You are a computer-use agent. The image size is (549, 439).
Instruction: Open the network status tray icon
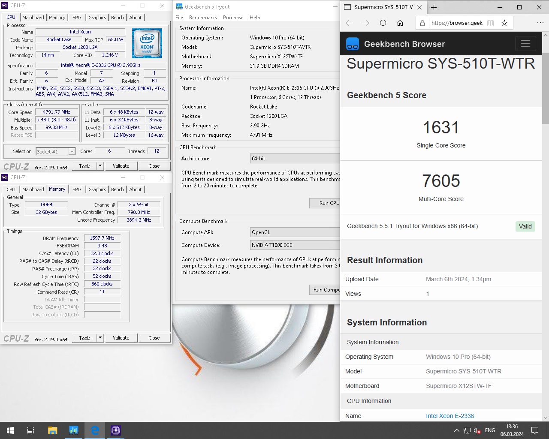click(467, 430)
